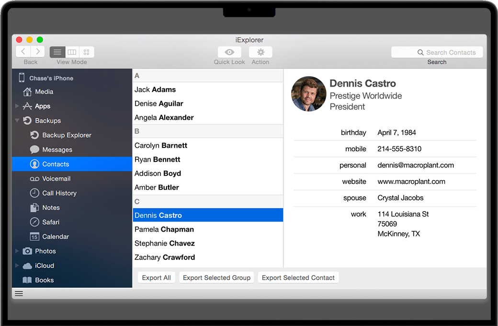This screenshot has width=498, height=326.
Task: Click Dennis Castro's profile photo
Action: [309, 94]
